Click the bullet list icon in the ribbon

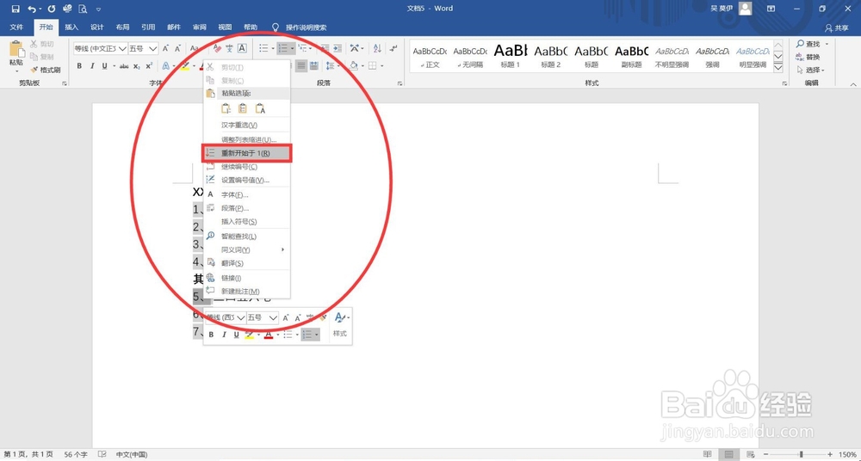pyautogui.click(x=263, y=49)
